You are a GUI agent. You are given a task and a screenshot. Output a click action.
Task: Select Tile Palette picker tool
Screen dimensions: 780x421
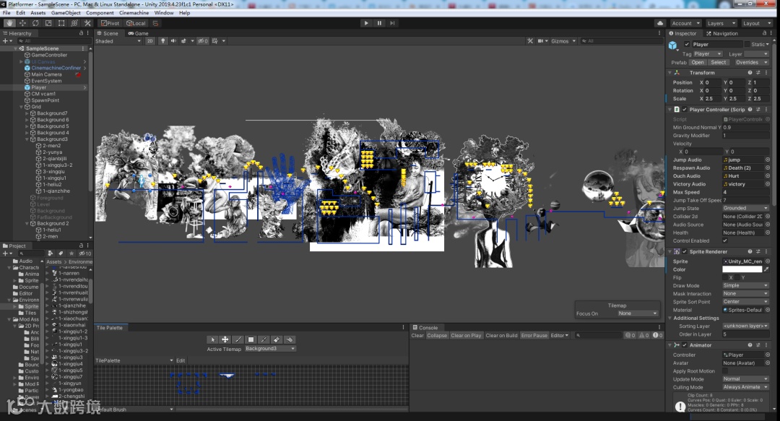(x=264, y=339)
